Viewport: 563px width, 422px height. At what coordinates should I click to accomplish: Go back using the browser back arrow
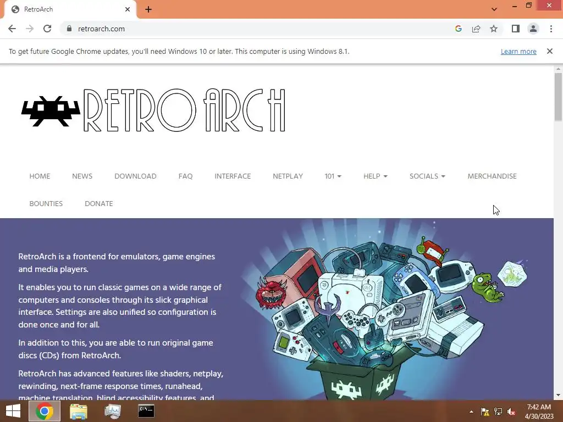(x=12, y=29)
